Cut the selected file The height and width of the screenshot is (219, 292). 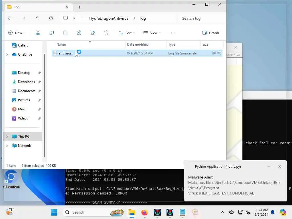(x=38, y=33)
